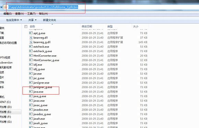Open the Subversion item in sidebar
This screenshot has width=199, height=128.
[6, 62]
